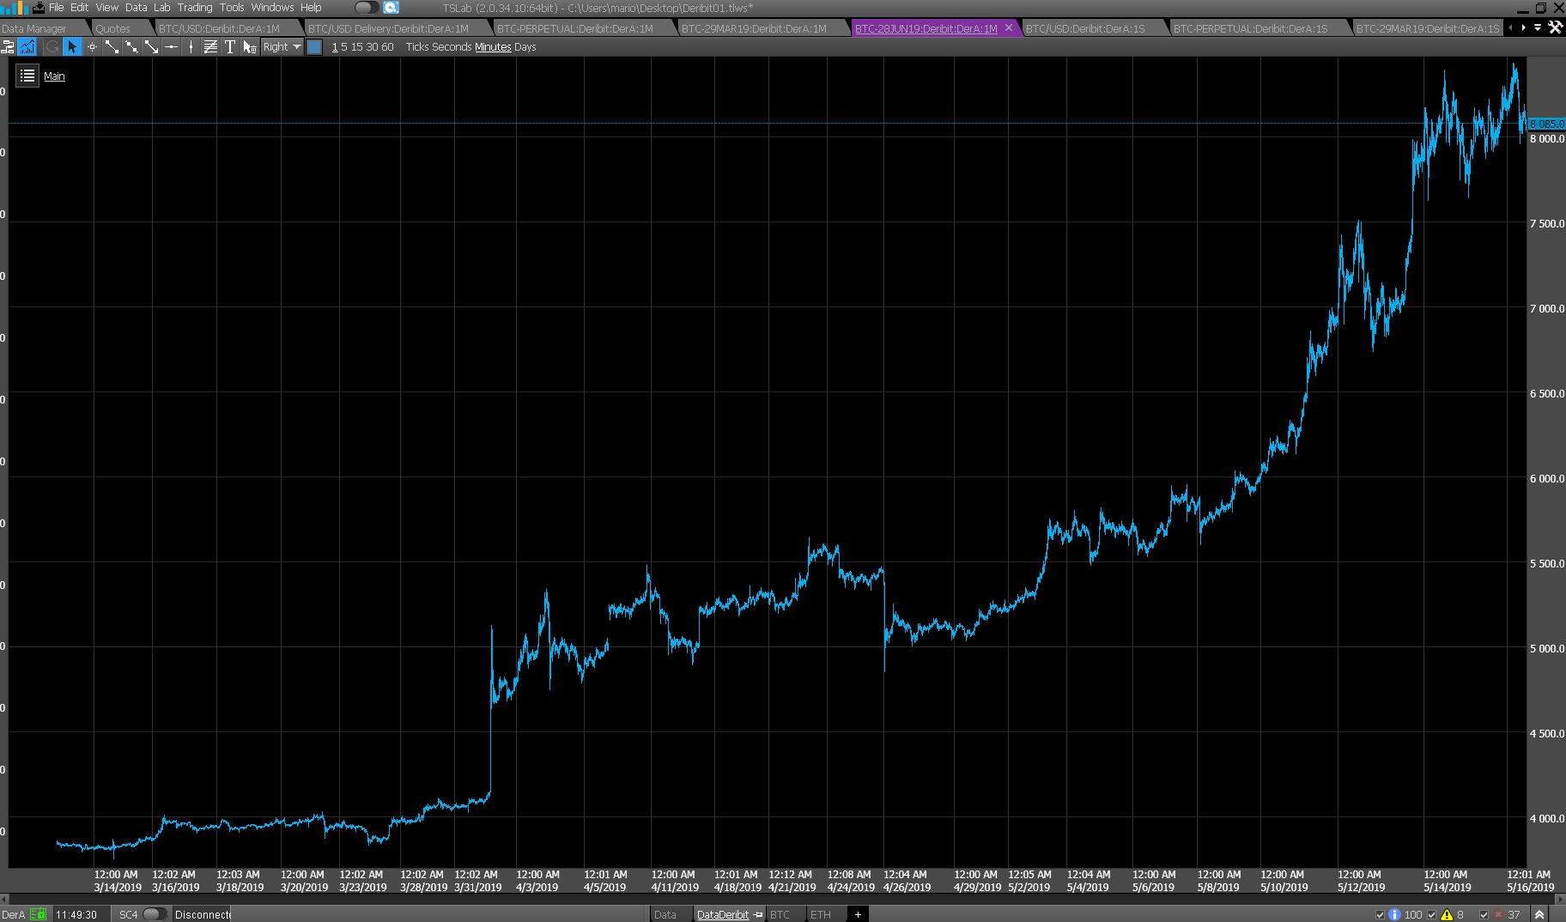Select the horizontal line drawing tool
This screenshot has width=1566, height=922.
[171, 47]
